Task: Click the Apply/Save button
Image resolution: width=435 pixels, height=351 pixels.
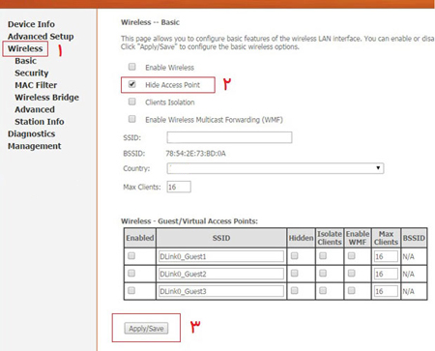Action: [x=146, y=329]
